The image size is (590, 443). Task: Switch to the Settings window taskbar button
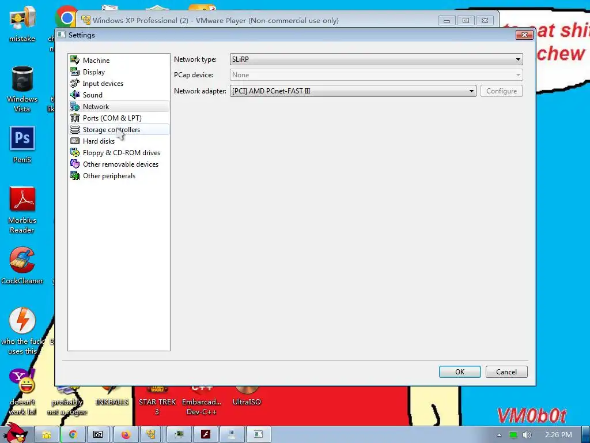tap(258, 435)
